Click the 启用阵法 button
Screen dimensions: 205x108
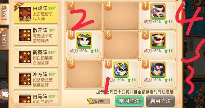[160, 101]
